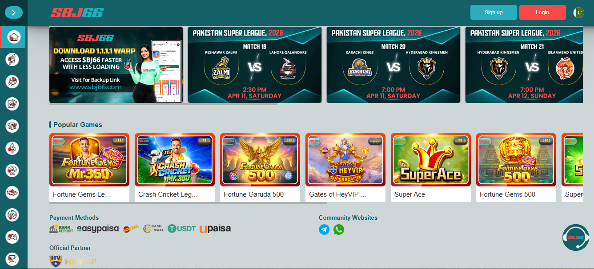The height and width of the screenshot is (269, 594).
Task: Select the 777 slots icon
Action: (12, 126)
